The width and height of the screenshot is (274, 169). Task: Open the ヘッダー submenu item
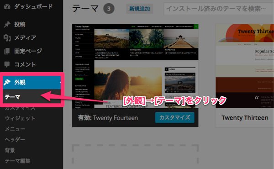15,140
